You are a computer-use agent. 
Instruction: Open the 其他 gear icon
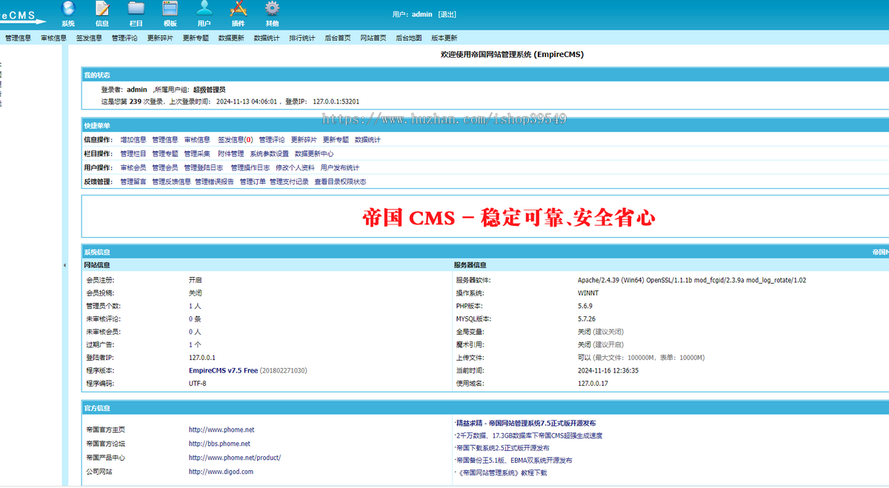pyautogui.click(x=273, y=9)
